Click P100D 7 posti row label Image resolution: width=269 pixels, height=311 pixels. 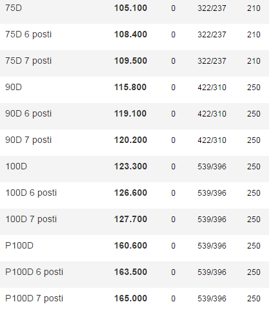point(34,299)
